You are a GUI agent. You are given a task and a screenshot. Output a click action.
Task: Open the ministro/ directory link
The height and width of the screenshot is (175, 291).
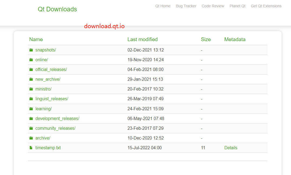click(x=44, y=89)
